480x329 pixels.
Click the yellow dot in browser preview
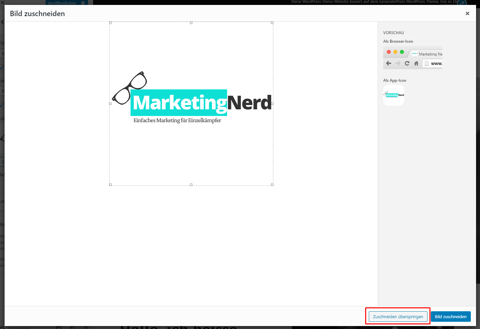(x=395, y=52)
